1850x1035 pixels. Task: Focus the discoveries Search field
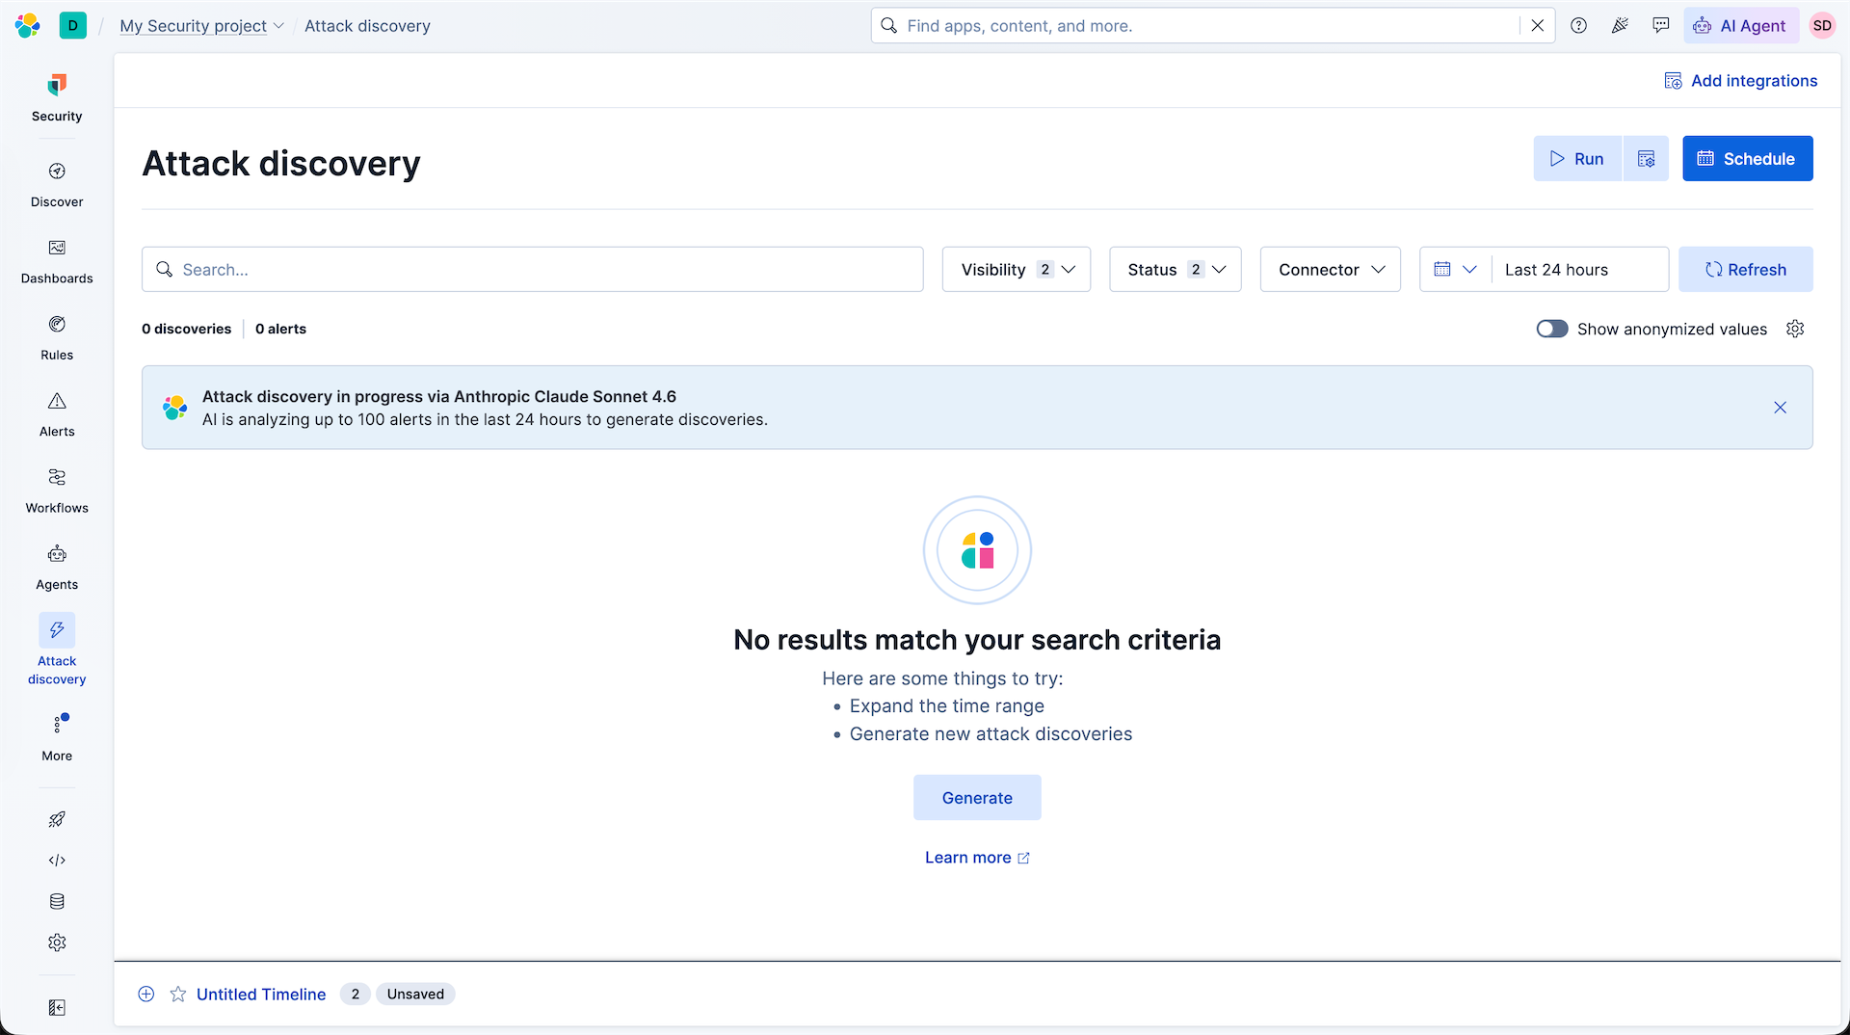(x=533, y=270)
